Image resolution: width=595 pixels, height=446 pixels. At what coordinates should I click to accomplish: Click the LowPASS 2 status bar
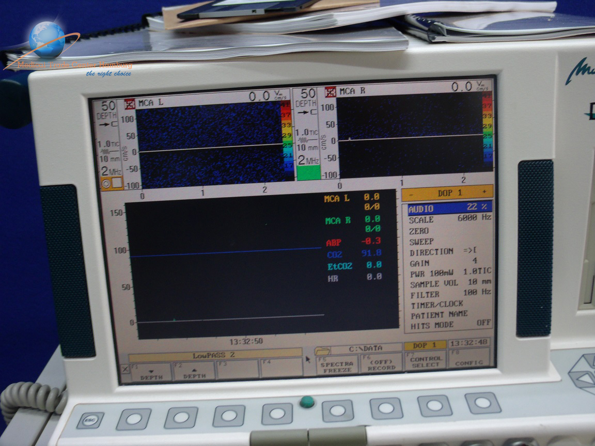(215, 356)
